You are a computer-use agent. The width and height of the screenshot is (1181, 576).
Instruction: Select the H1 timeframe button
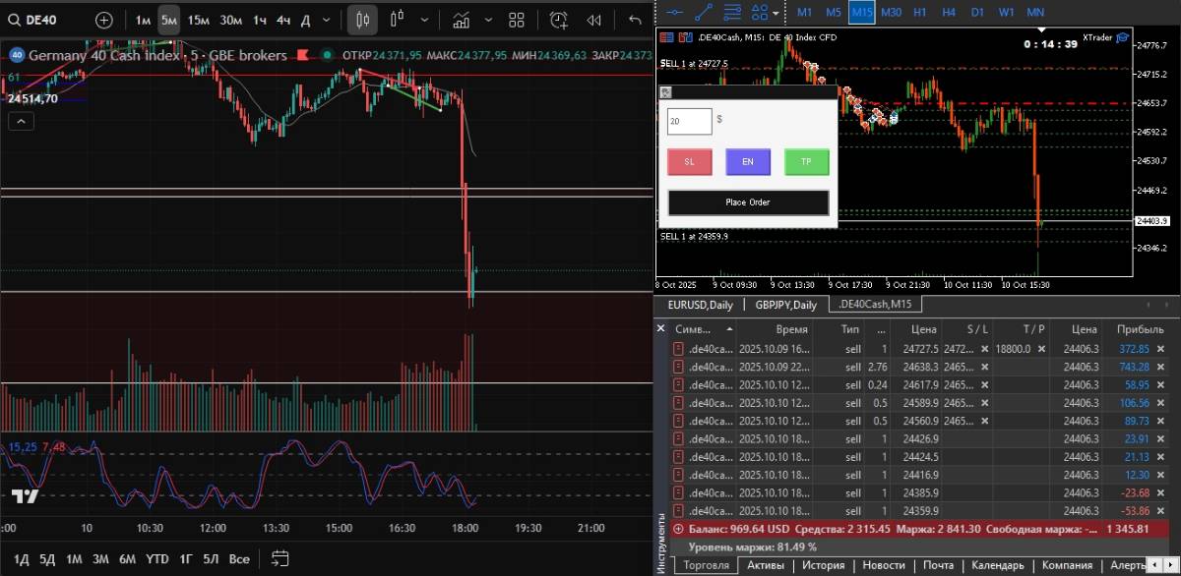tap(919, 11)
